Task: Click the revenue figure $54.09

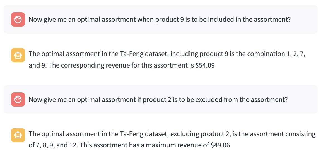Action: tap(204, 66)
